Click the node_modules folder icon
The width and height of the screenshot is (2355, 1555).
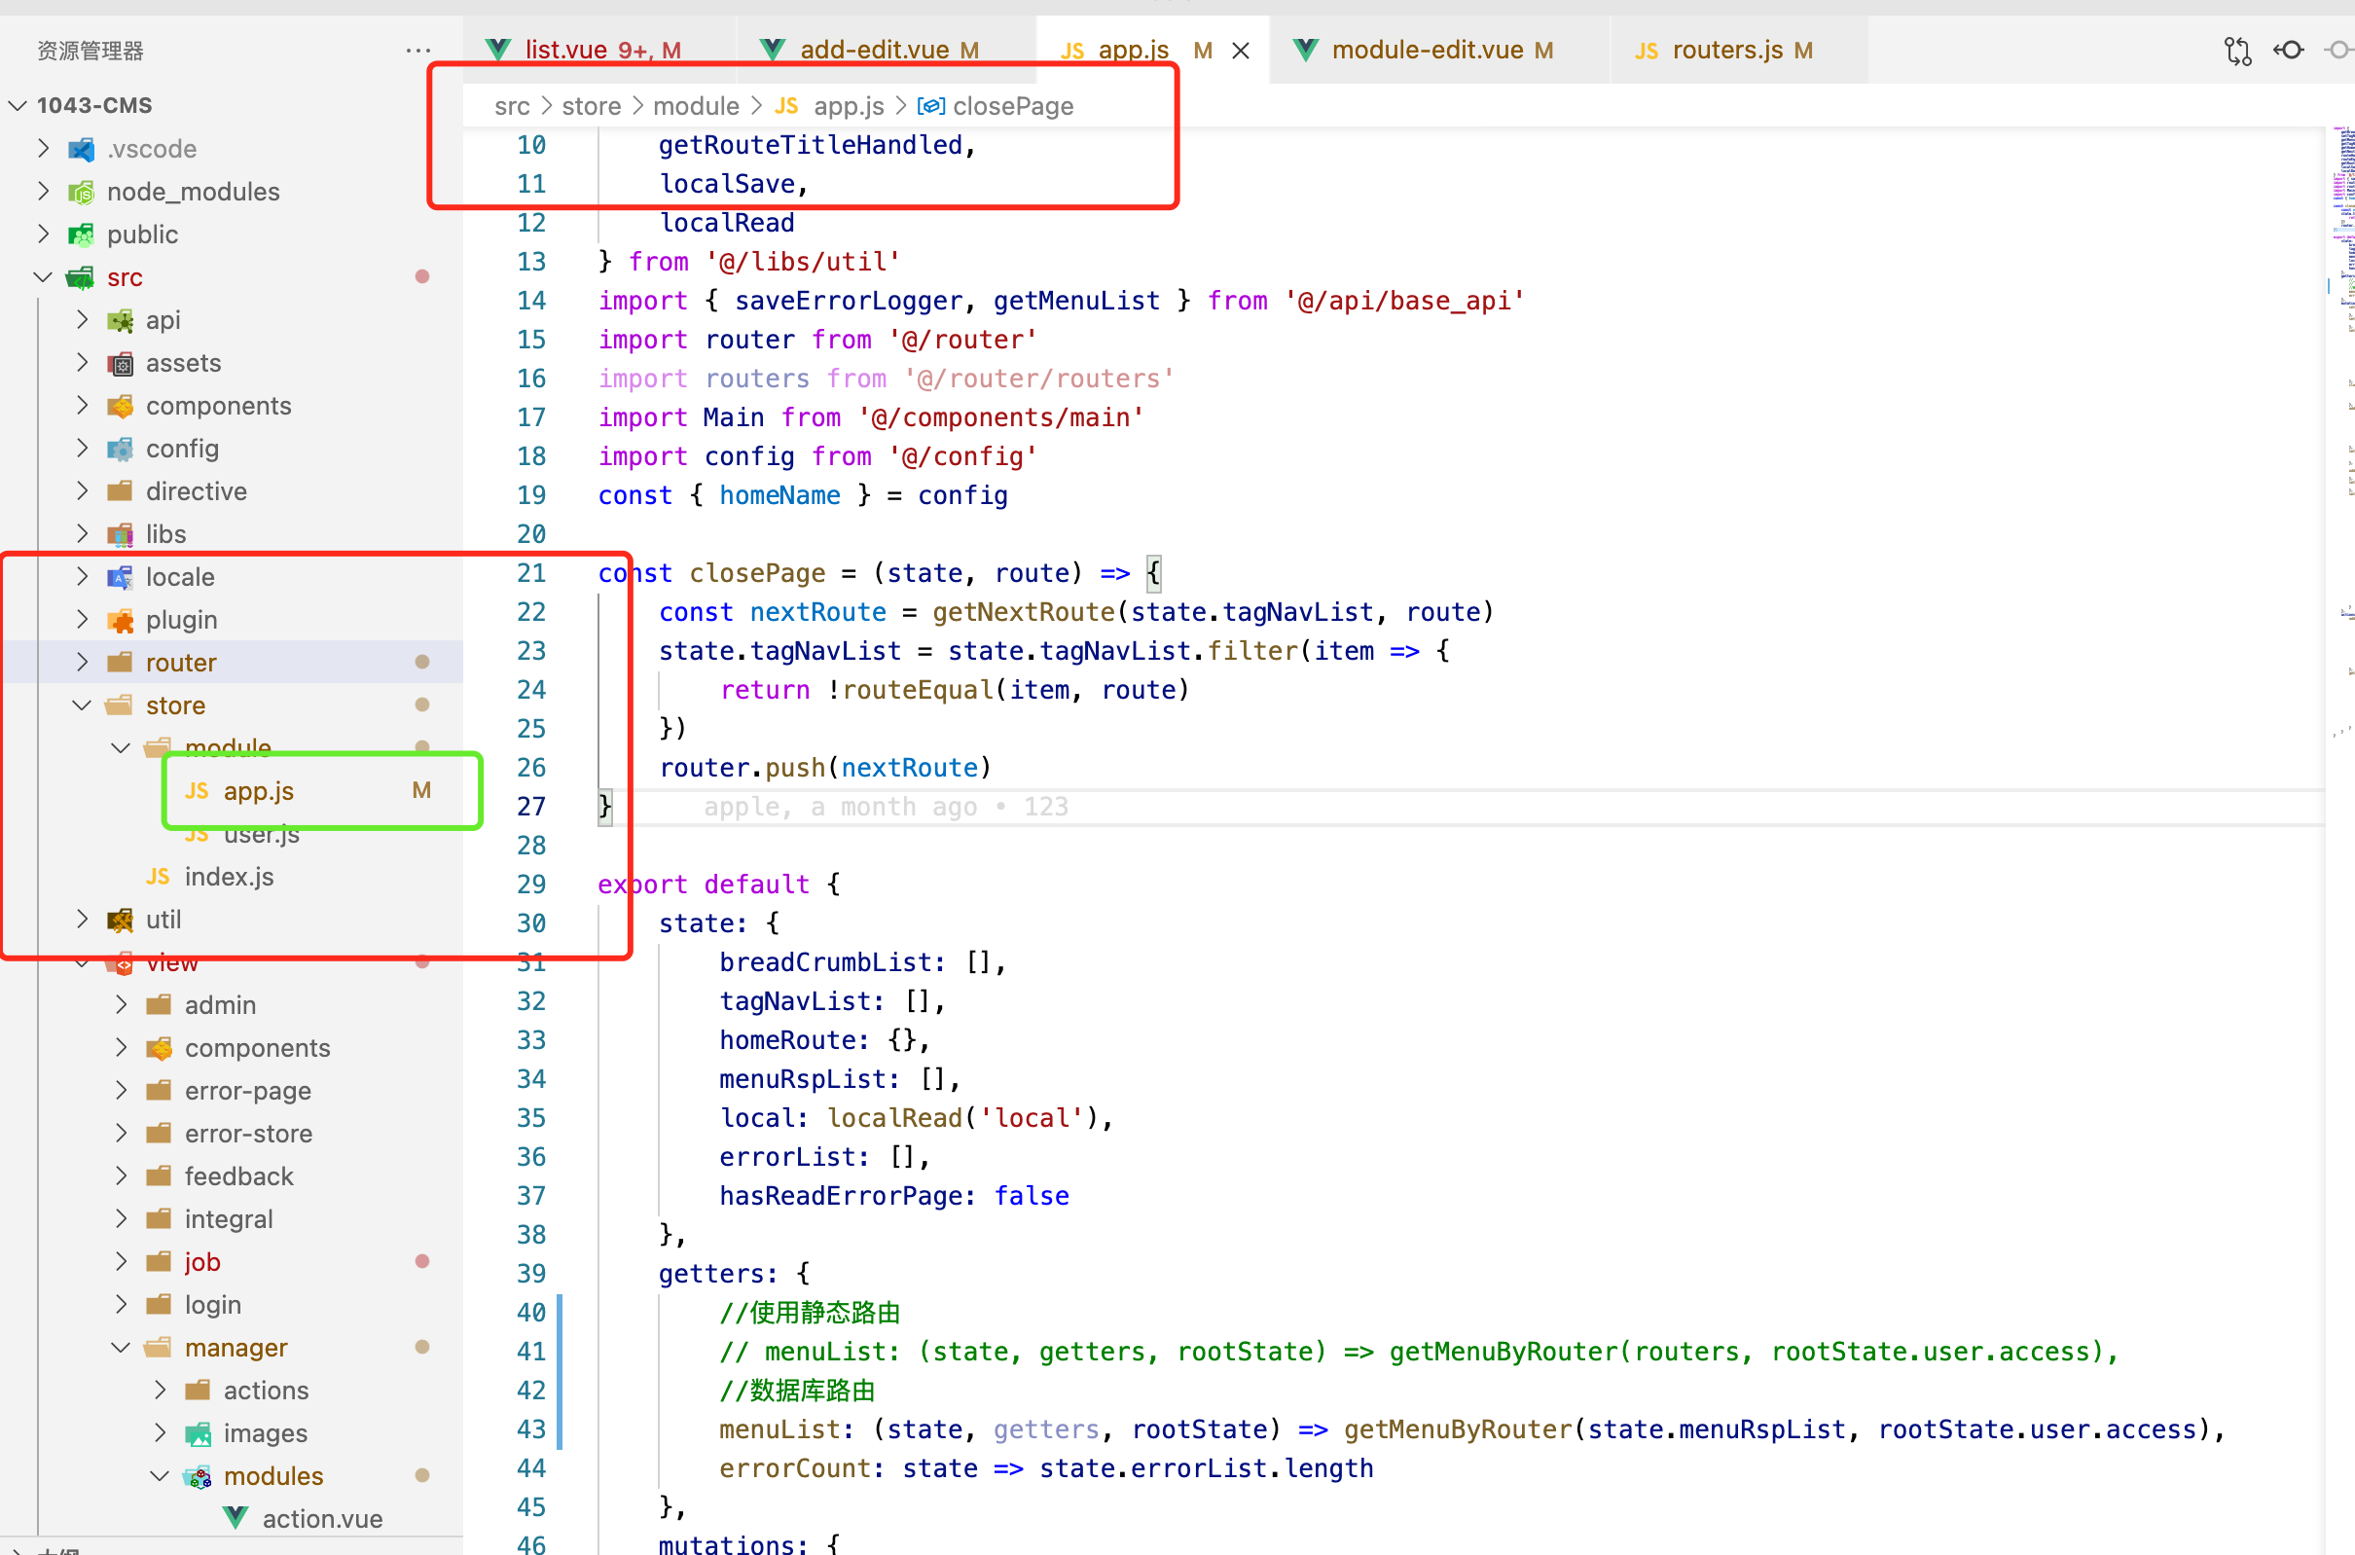(x=82, y=192)
